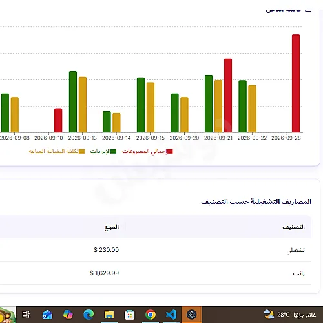The width and height of the screenshot is (323, 323).
Task: Click the green revenue bar for 2026-09-20
Action: click(x=174, y=113)
